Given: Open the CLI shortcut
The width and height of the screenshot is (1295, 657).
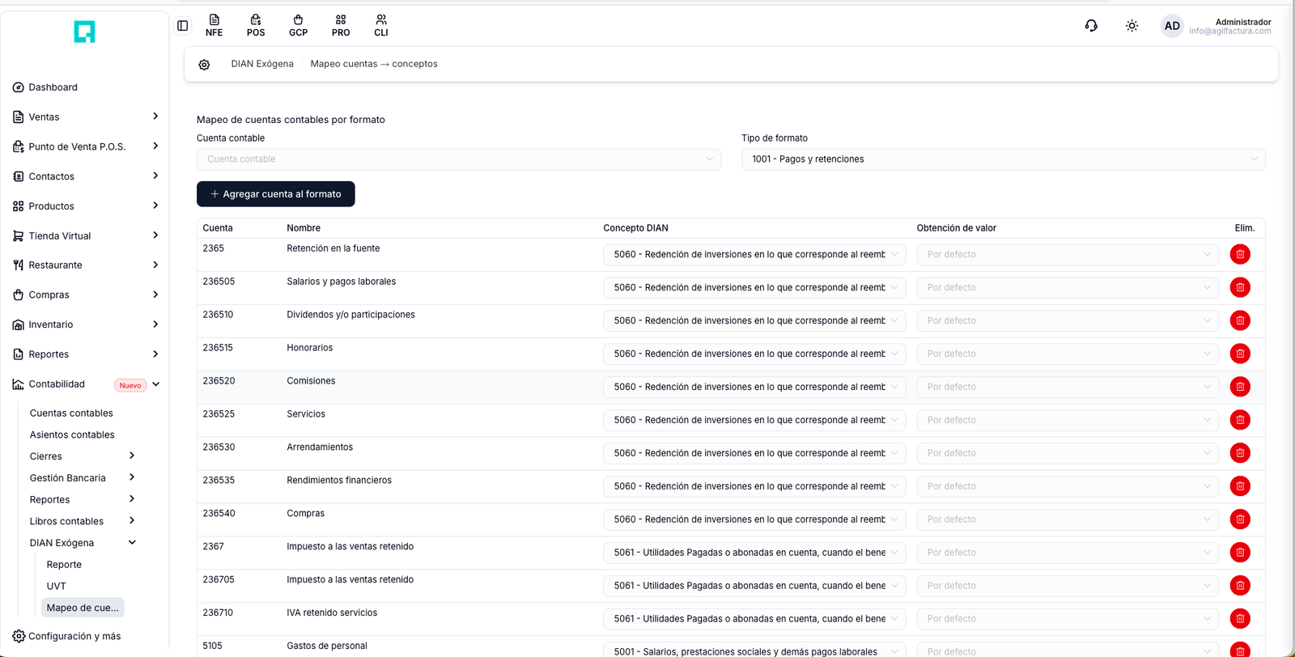Looking at the screenshot, I should [x=381, y=26].
